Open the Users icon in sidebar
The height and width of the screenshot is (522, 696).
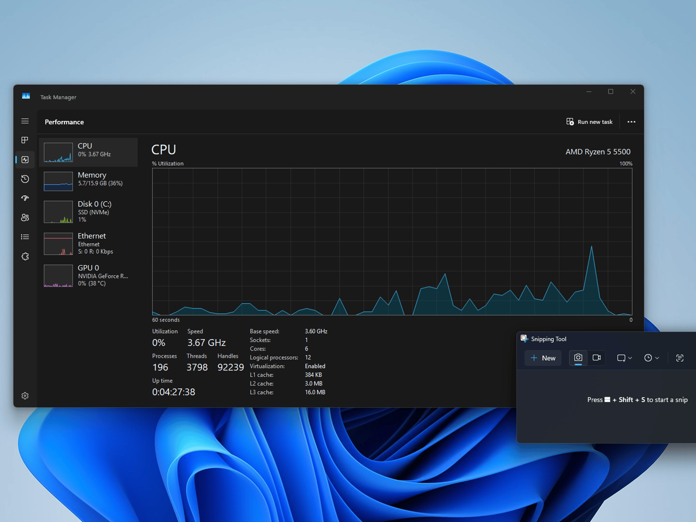coord(25,217)
